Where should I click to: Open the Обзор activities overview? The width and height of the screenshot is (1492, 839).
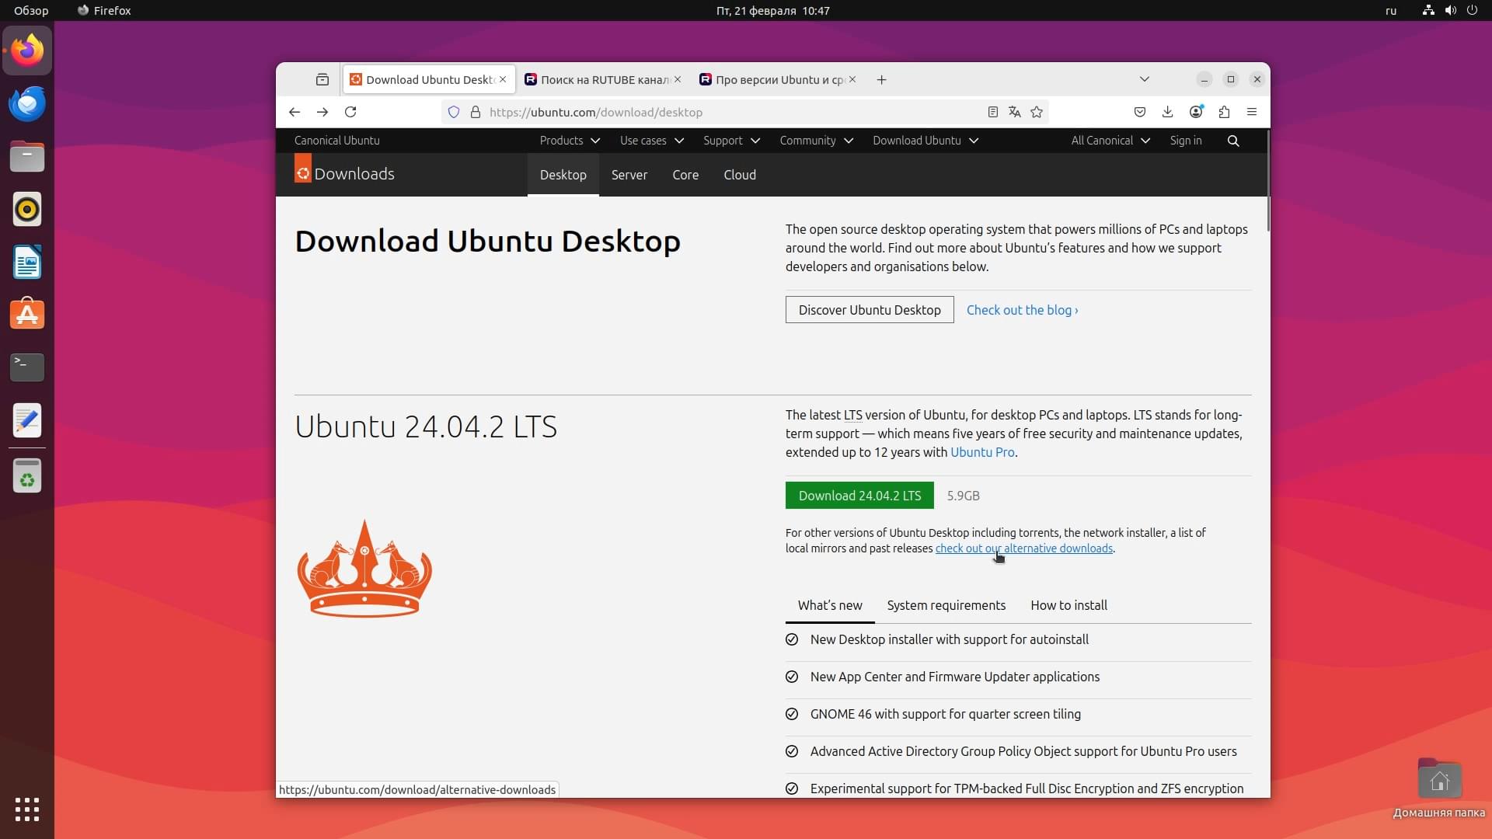pos(31,11)
